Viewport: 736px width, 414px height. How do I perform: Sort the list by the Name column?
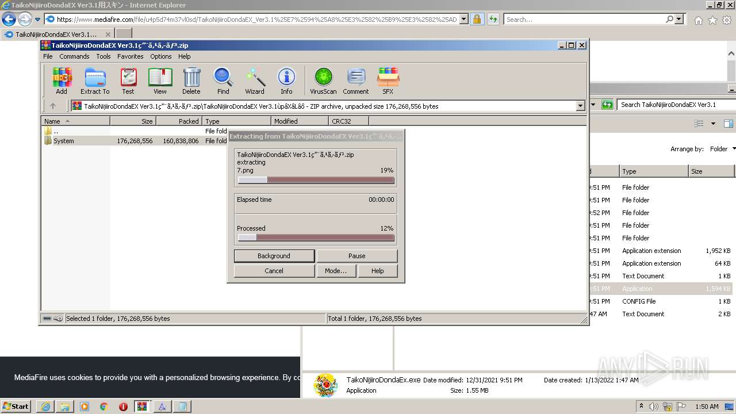(x=75, y=121)
